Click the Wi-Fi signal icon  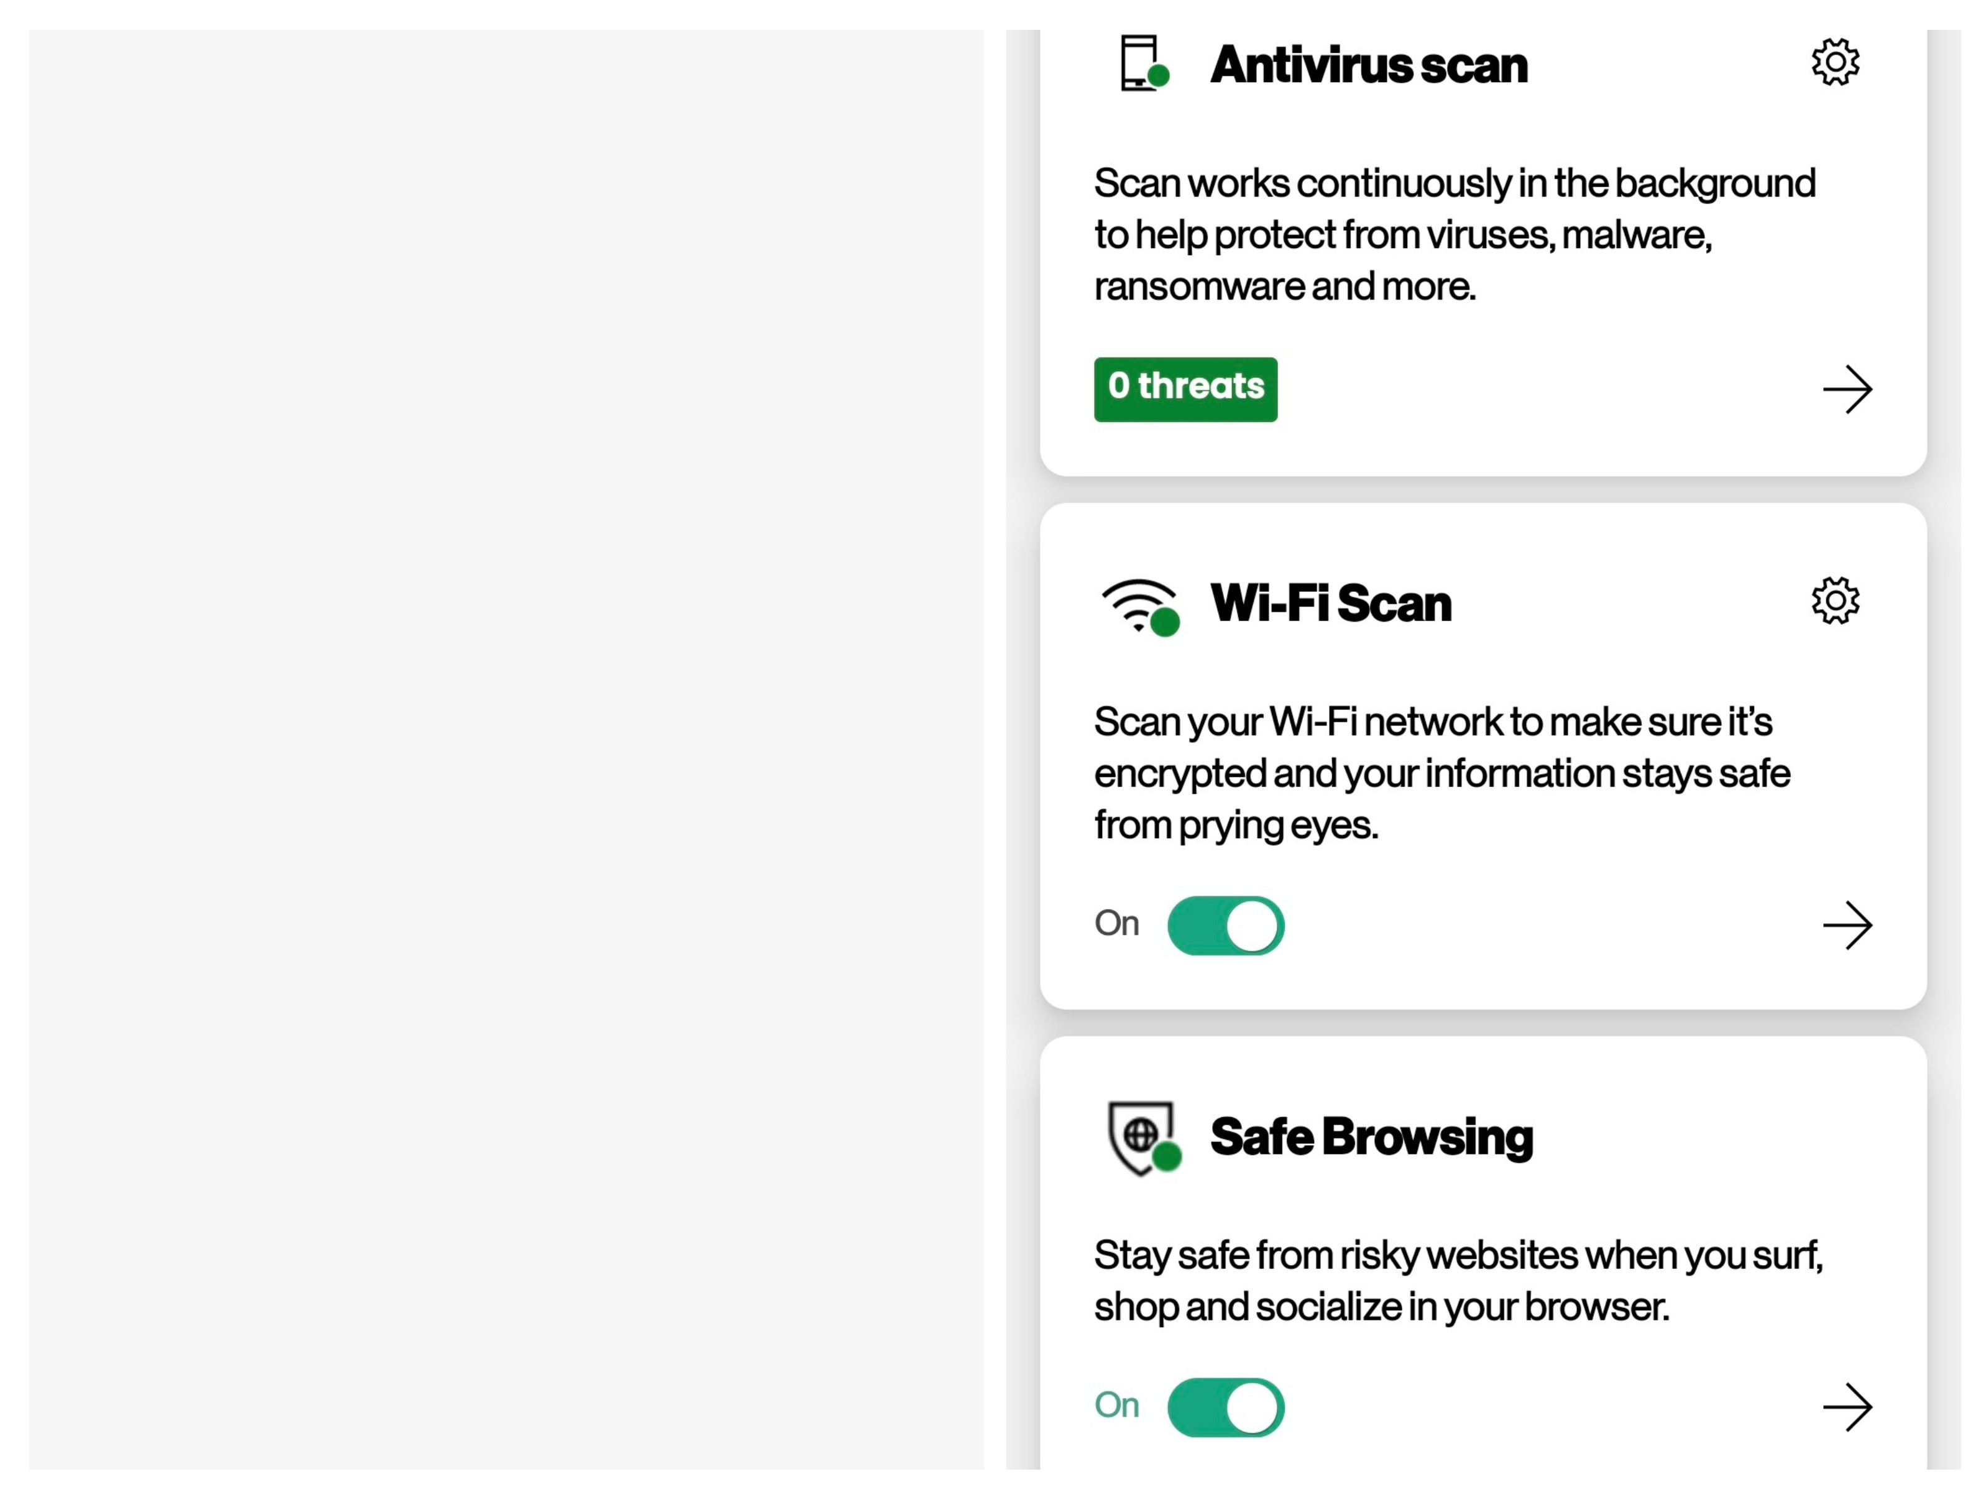coord(1140,605)
